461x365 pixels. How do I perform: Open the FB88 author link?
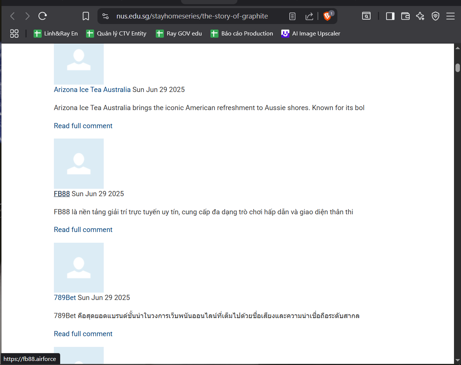pyautogui.click(x=62, y=194)
